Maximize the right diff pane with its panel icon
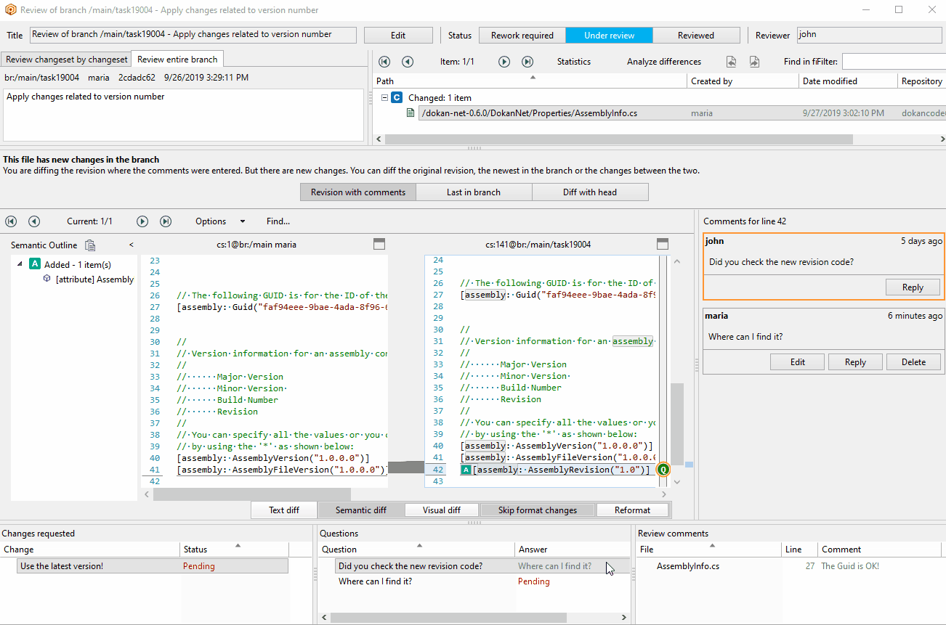Image resolution: width=946 pixels, height=625 pixels. [662, 245]
